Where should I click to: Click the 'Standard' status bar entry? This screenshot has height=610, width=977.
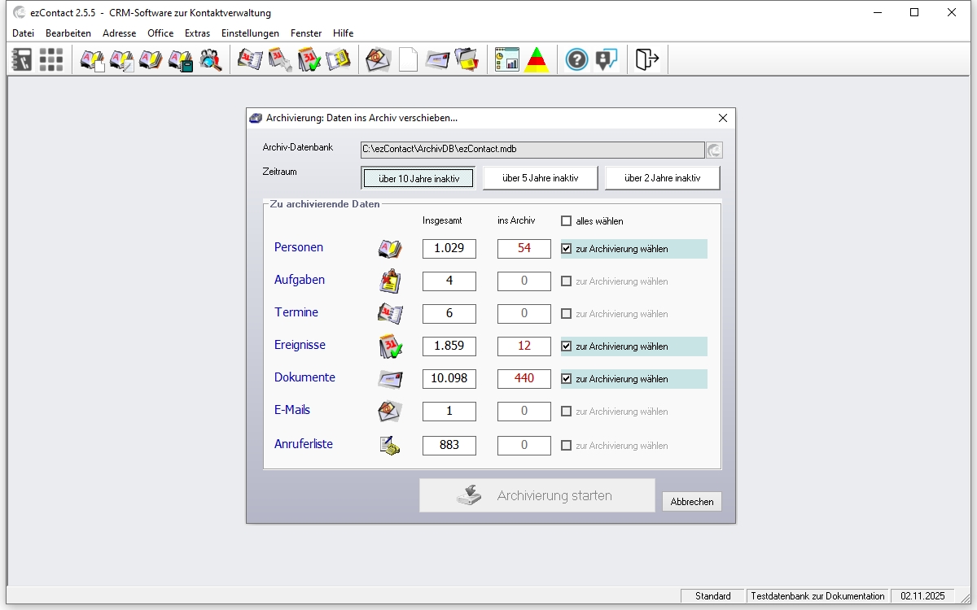713,596
